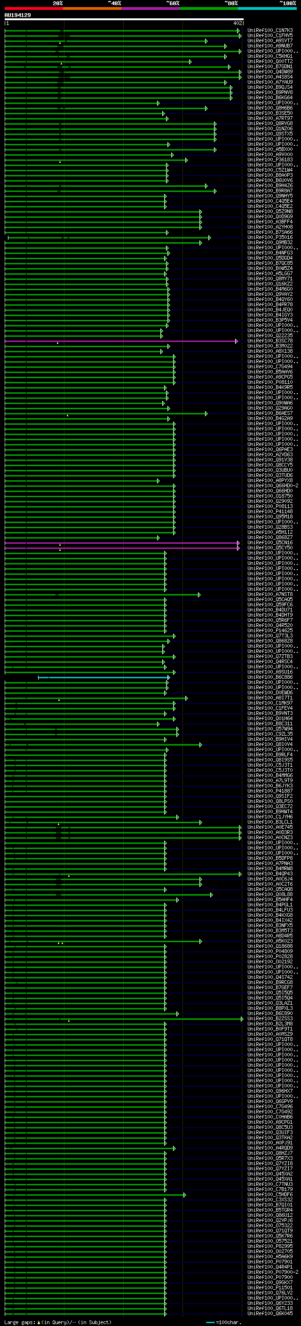Select the UniRef100_A7YAU9 label
Image resolution: width=301 pixels, height=1326 pixels.
click(x=270, y=82)
